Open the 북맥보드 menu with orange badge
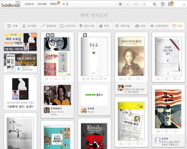This screenshot has height=149, width=187. point(55,4)
